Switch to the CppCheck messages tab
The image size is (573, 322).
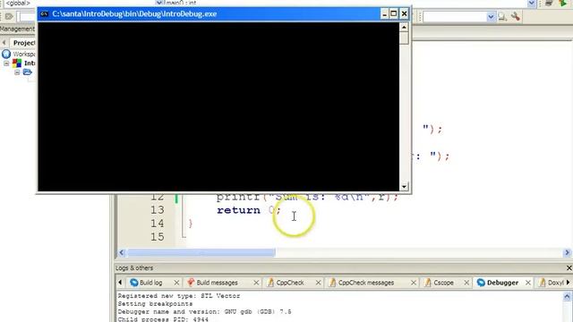pos(366,283)
